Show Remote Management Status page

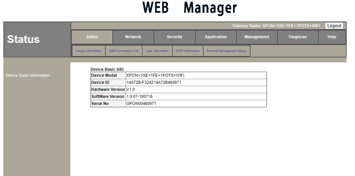click(x=227, y=51)
